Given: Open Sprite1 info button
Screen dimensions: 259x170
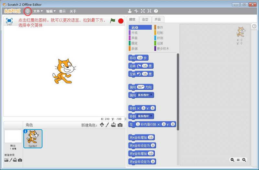Looking at the screenshot, I should coord(25,131).
